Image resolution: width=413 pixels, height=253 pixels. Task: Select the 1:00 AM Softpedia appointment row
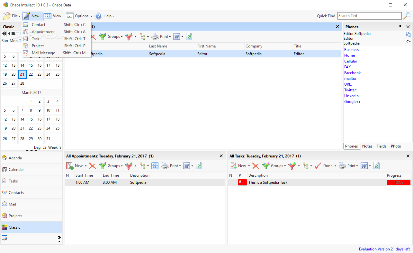tap(145, 182)
